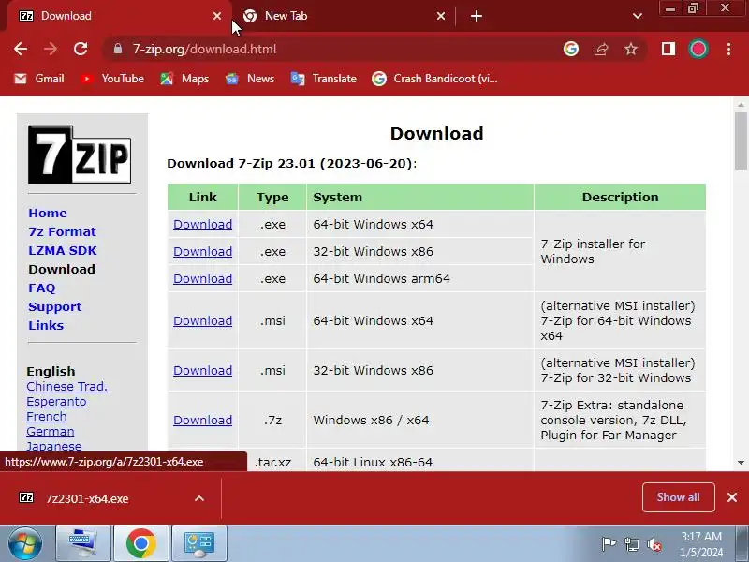
Task: Open the downloaded 7z2301-x64.exe file
Action: click(x=87, y=498)
